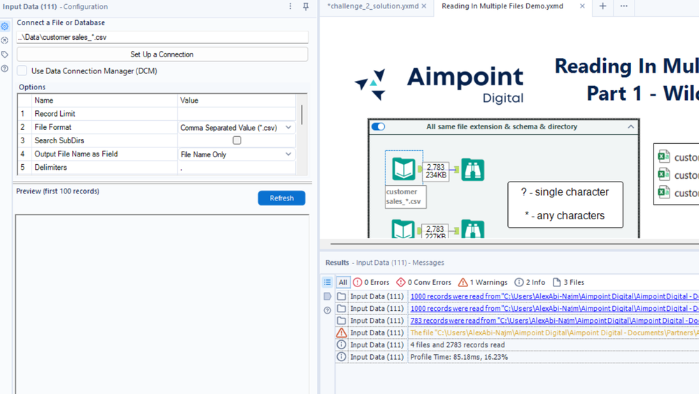Open the help question icon in configuration sidebar
Image resolution: width=699 pixels, height=394 pixels.
tap(5, 68)
